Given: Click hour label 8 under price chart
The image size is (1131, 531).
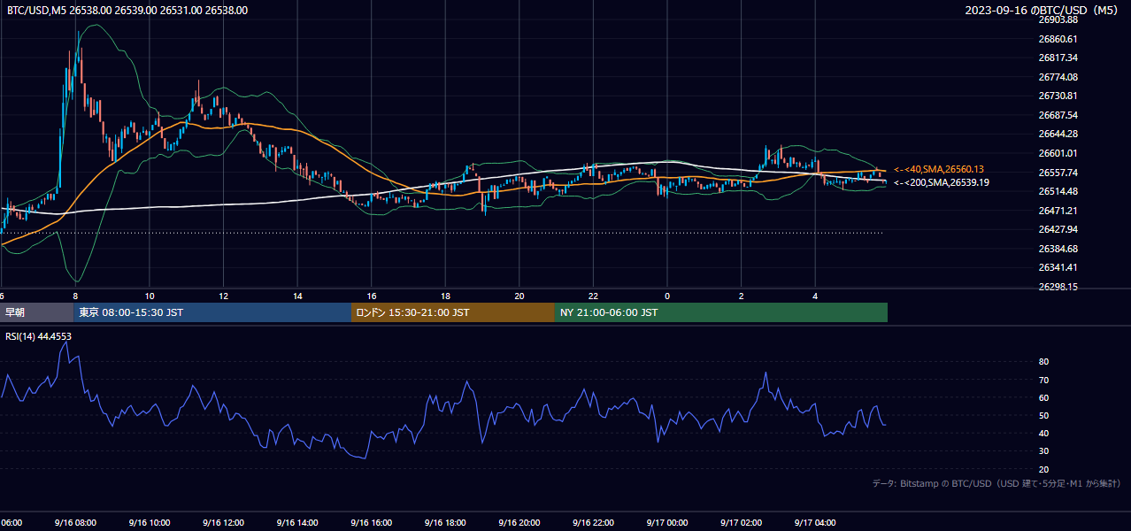Looking at the screenshot, I should tap(75, 296).
